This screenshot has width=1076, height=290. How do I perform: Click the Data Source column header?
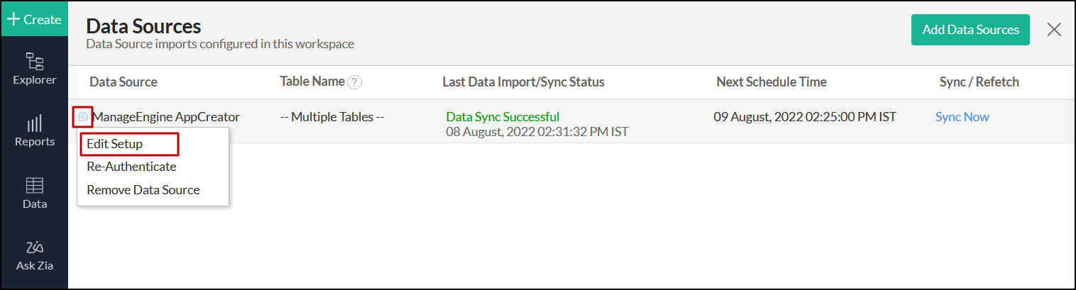[x=123, y=82]
